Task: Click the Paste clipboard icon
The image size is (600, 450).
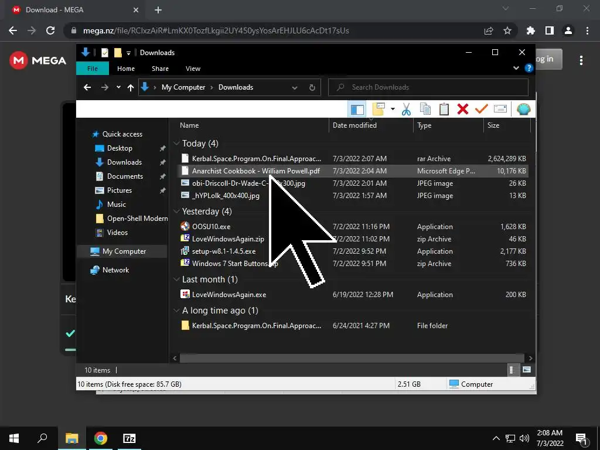Action: 444,110
